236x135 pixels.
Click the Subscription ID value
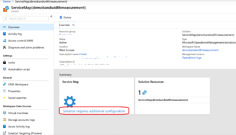click(84, 65)
